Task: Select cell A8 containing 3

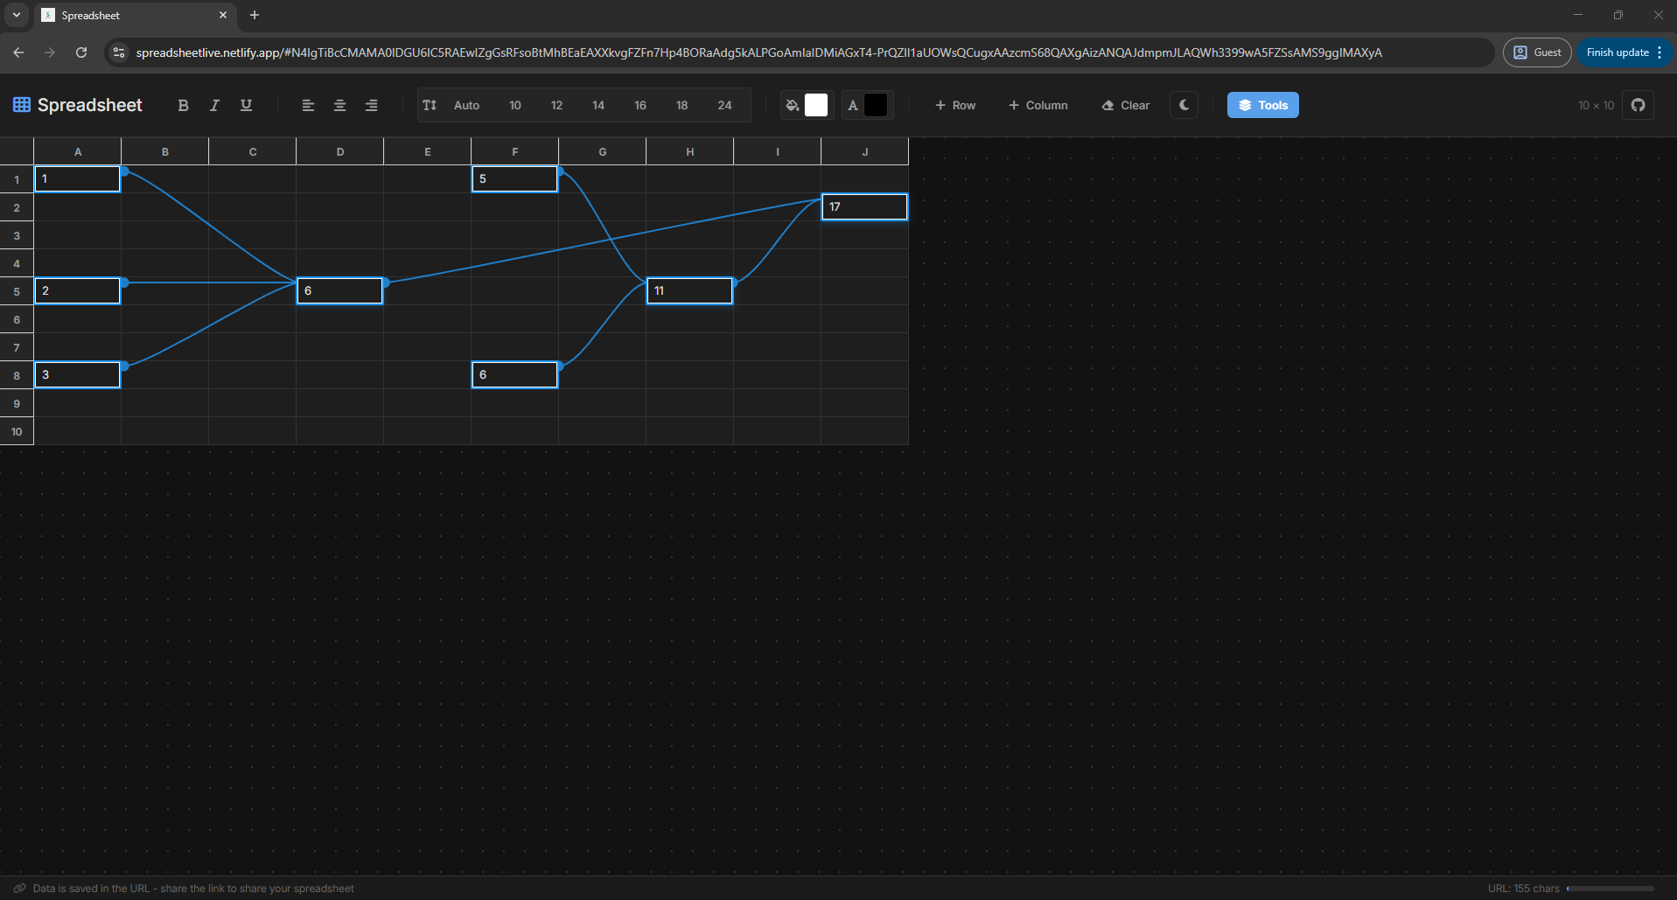Action: [x=78, y=374]
